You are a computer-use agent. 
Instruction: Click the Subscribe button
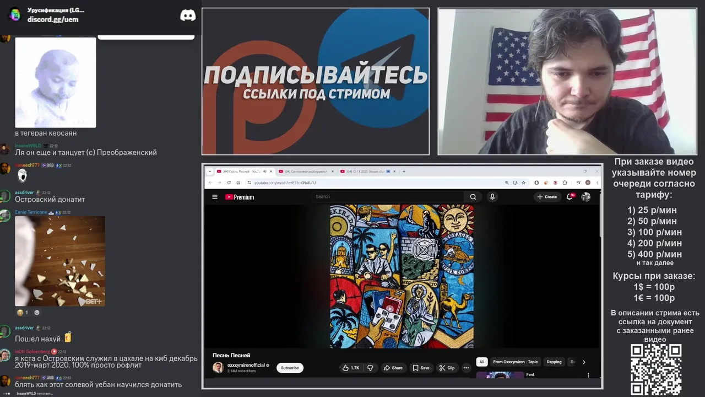point(290,368)
